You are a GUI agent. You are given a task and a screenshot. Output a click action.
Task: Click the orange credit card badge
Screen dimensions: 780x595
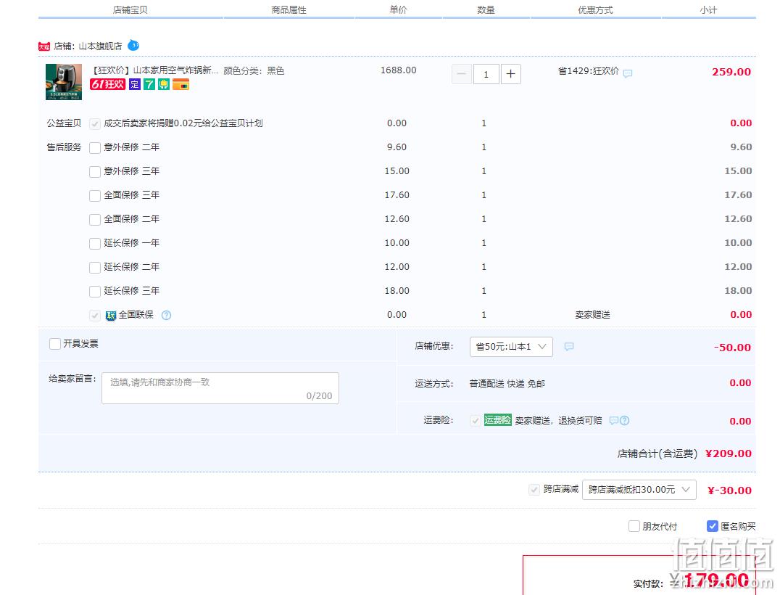coord(181,84)
